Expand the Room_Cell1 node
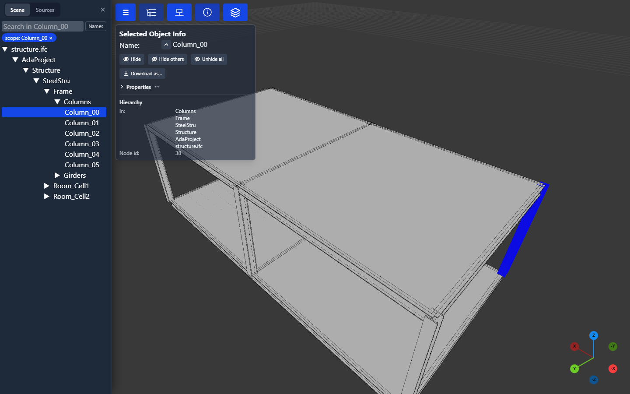This screenshot has height=394, width=630. (x=46, y=186)
